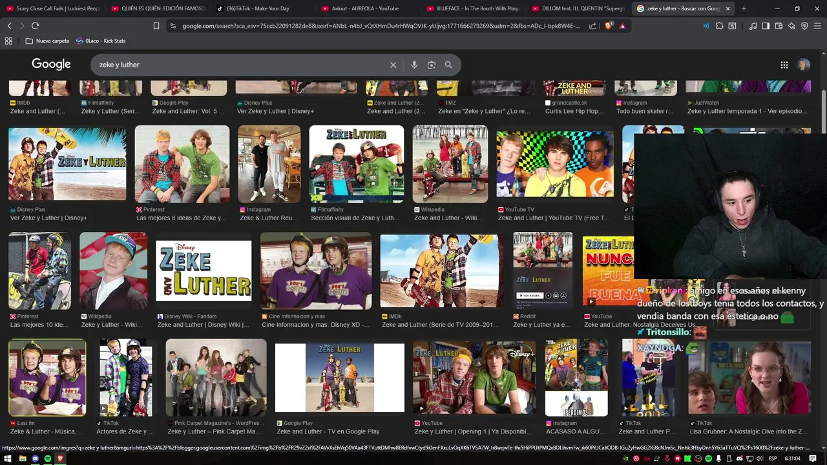Open Disney Plus Zeke y Luther beach image
The image size is (827, 465).
(67, 164)
